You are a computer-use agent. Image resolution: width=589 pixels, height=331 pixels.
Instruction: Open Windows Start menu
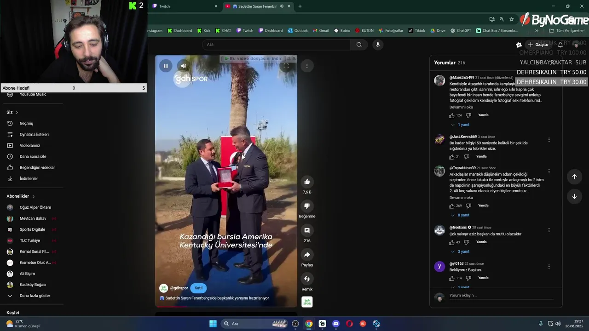213,324
